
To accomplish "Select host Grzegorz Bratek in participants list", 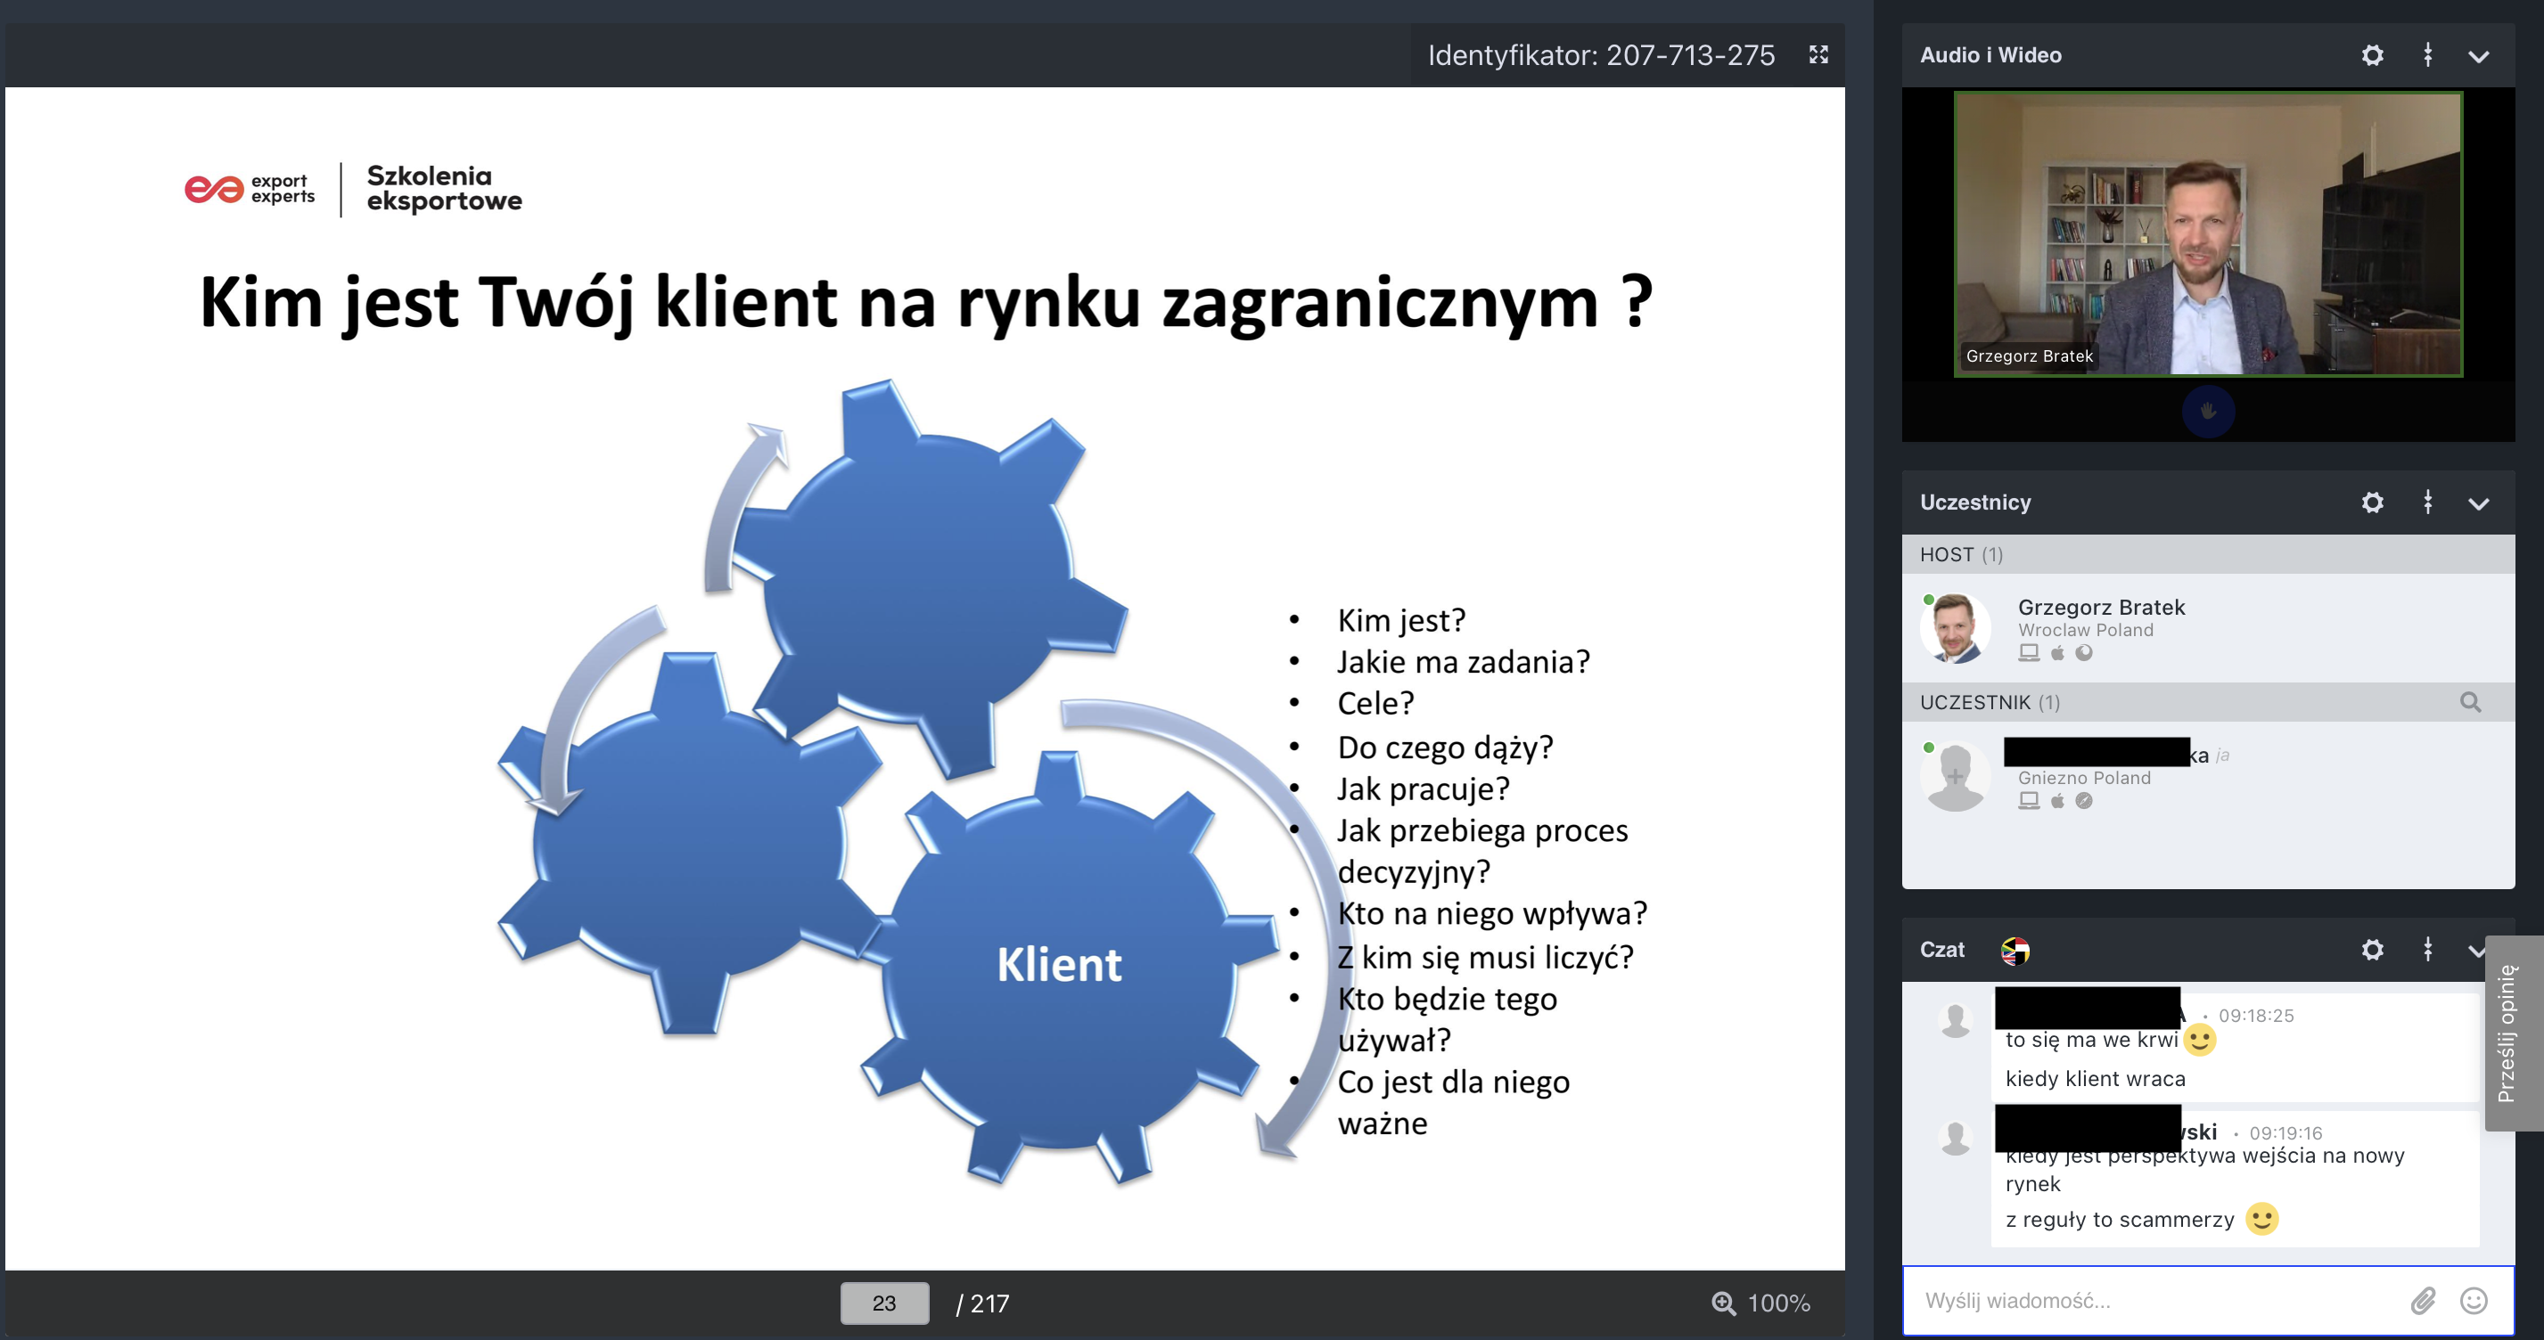I will [2101, 608].
